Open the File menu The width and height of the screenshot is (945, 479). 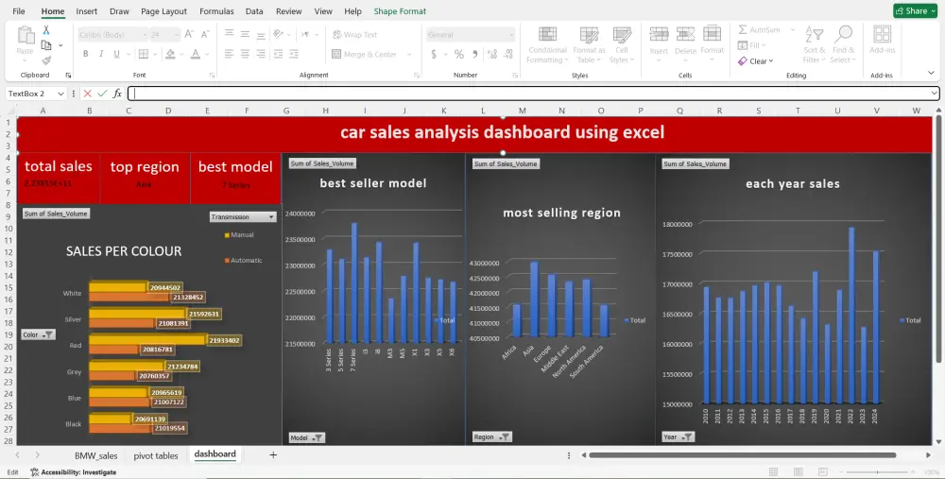click(19, 10)
